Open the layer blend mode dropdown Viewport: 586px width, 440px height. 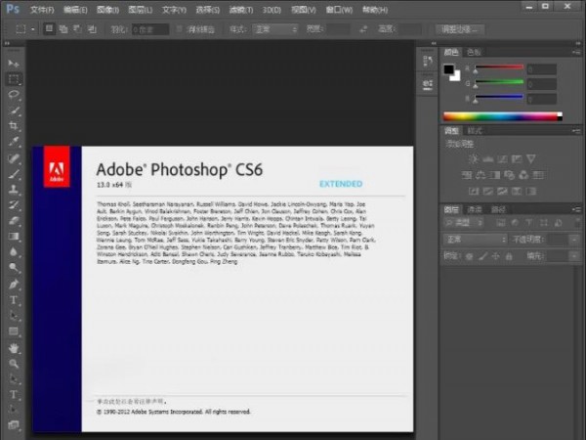[475, 240]
